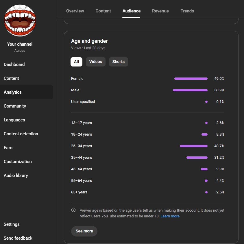
Task: Open Content detection in the sidebar
Action: click(21, 134)
